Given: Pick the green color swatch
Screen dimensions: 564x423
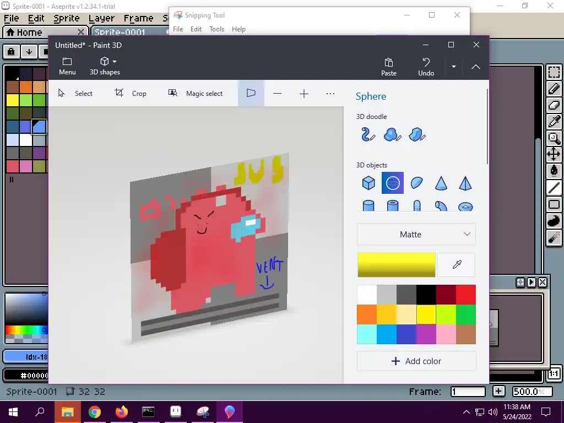Looking at the screenshot, I should click(466, 314).
